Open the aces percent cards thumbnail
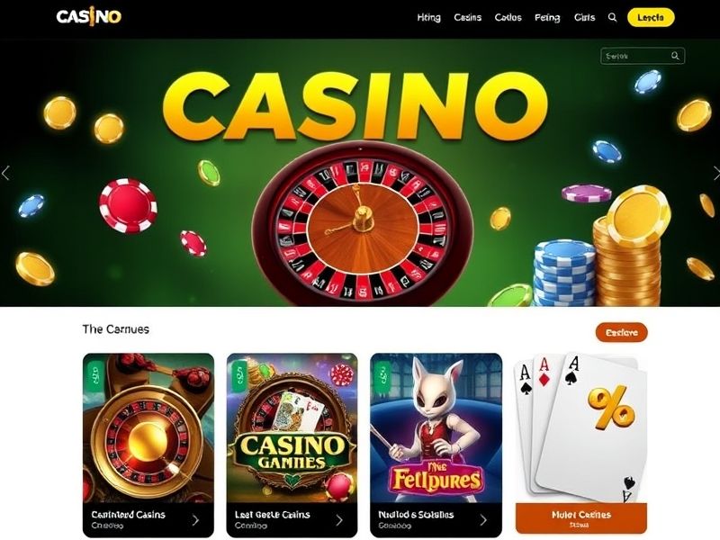 pos(581,428)
